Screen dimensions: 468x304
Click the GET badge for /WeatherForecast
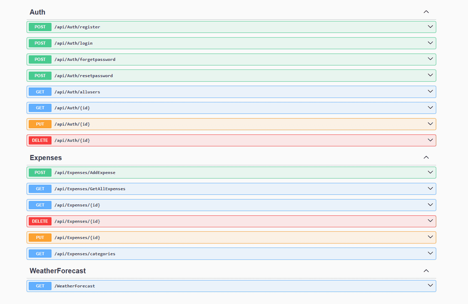[40, 286]
